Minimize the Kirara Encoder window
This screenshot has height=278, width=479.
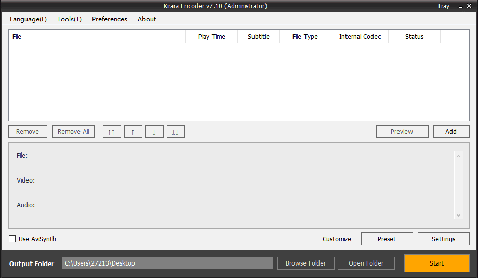460,6
